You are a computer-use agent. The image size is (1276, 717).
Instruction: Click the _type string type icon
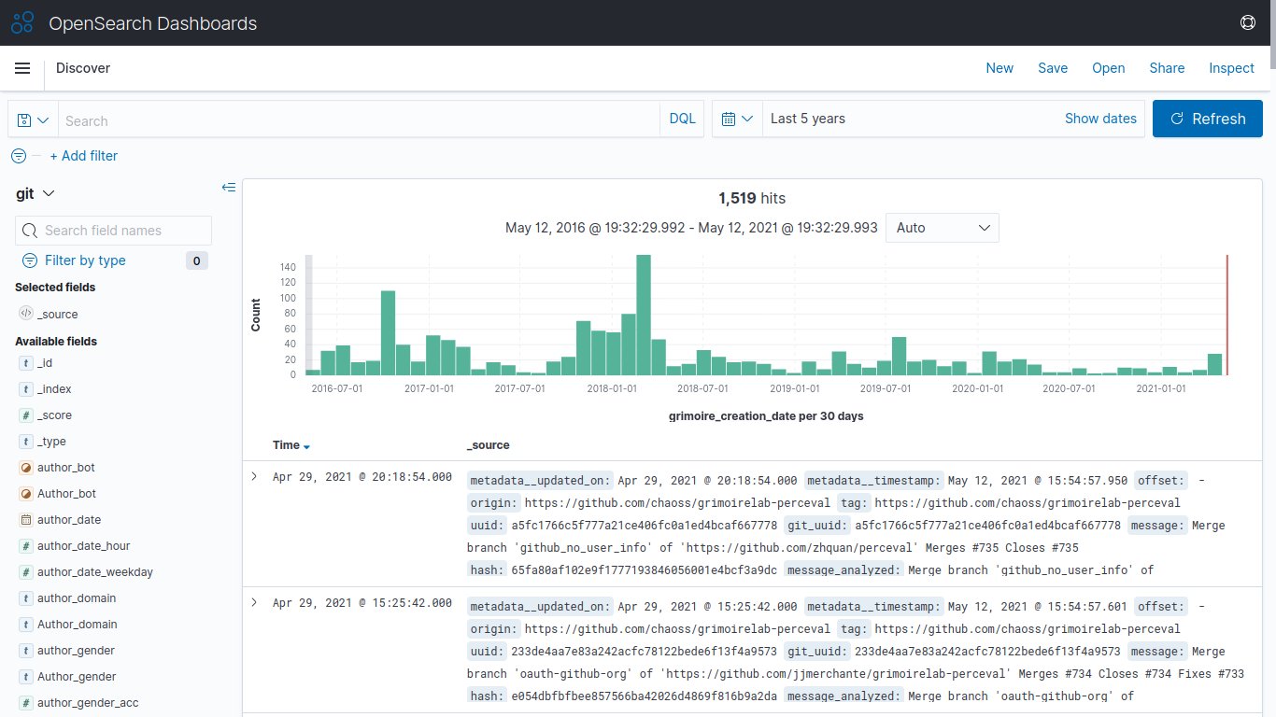tap(26, 442)
